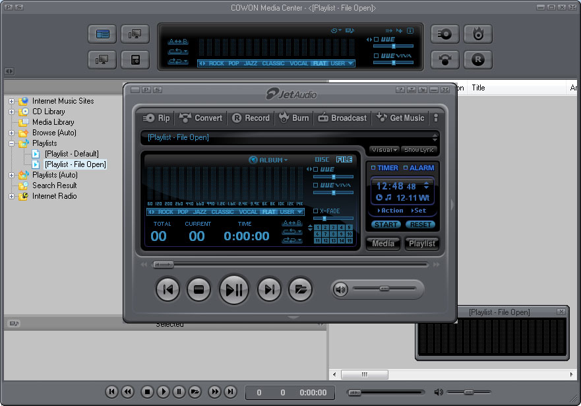The image size is (581, 406).
Task: Open the Visual dropdown in JetAudio
Action: (x=384, y=150)
